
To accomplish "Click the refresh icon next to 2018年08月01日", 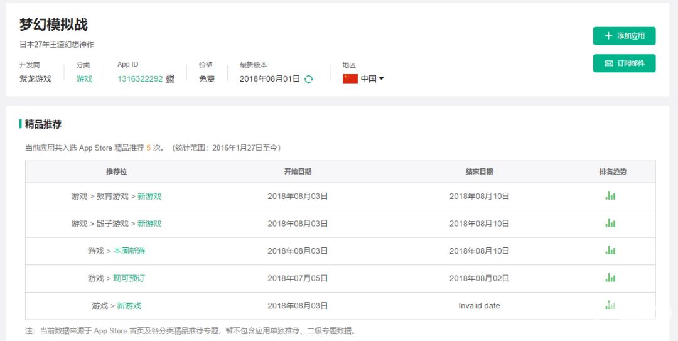I will [308, 79].
